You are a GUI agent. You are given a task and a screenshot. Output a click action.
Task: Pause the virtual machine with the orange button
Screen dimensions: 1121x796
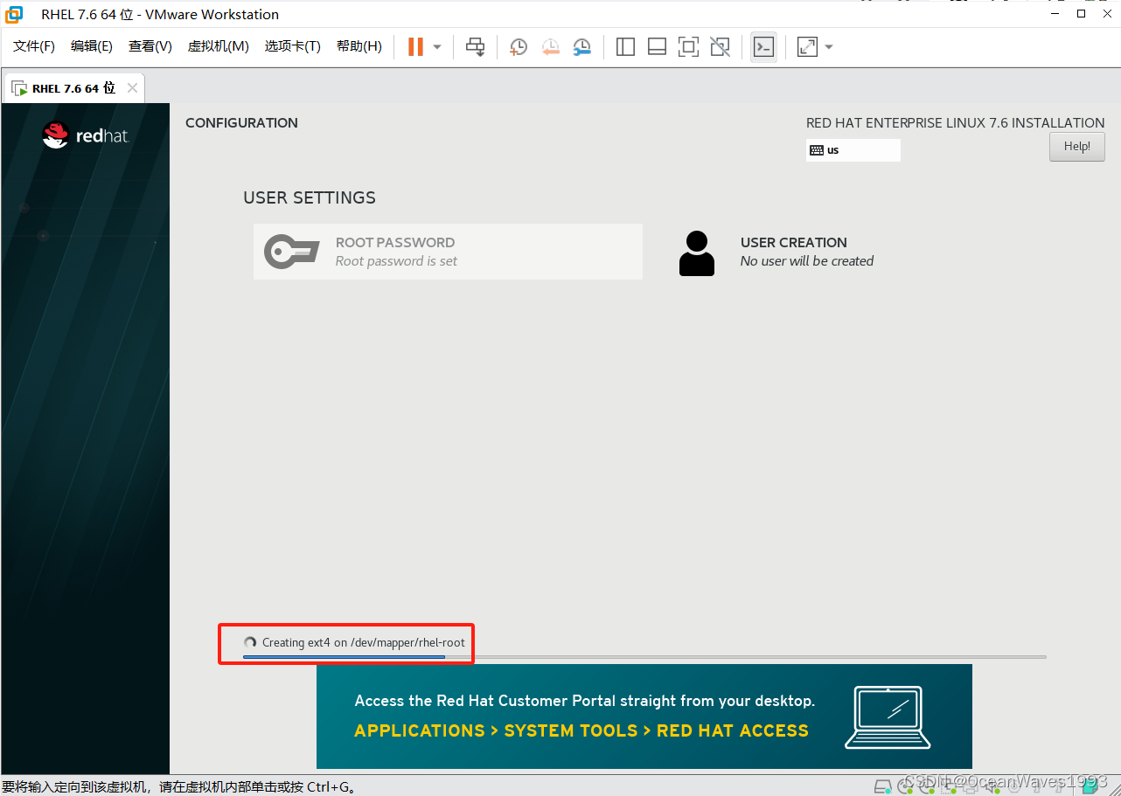point(415,47)
